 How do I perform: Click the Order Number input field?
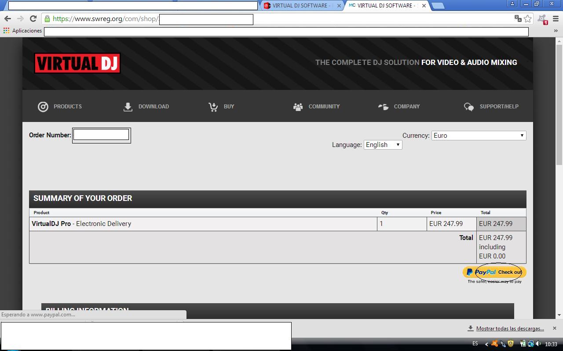(x=101, y=135)
